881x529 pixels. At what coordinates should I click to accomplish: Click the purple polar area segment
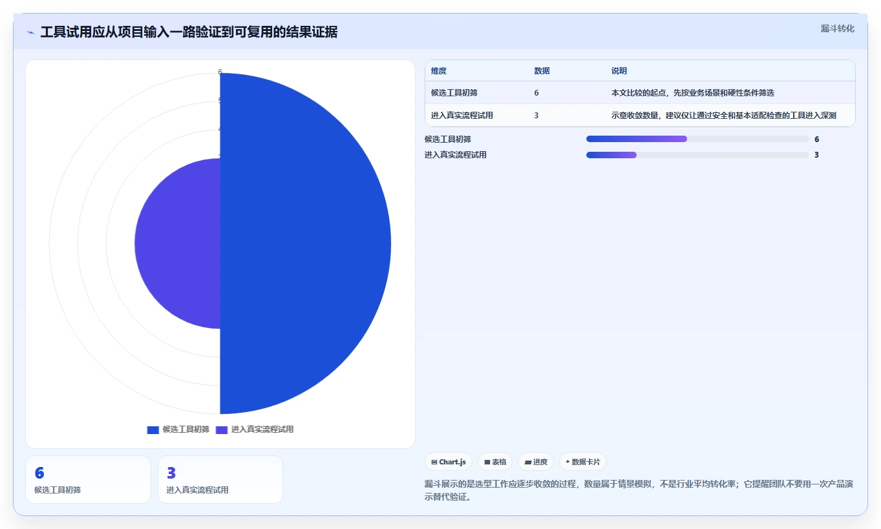pos(178,244)
